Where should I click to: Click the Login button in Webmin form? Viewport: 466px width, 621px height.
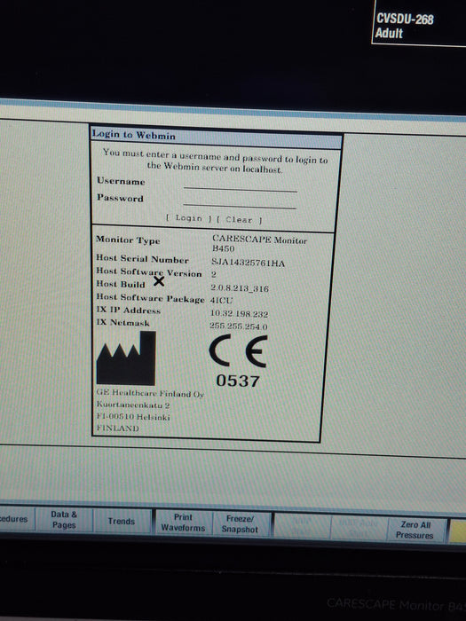coord(188,218)
